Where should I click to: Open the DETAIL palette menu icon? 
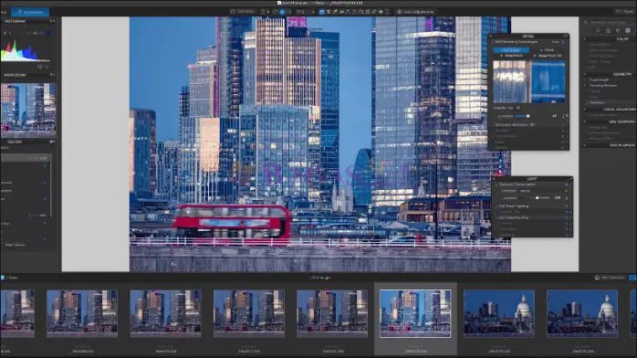pos(566,36)
